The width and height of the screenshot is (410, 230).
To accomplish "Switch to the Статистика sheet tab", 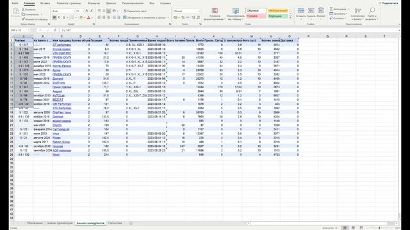I will [x=115, y=223].
